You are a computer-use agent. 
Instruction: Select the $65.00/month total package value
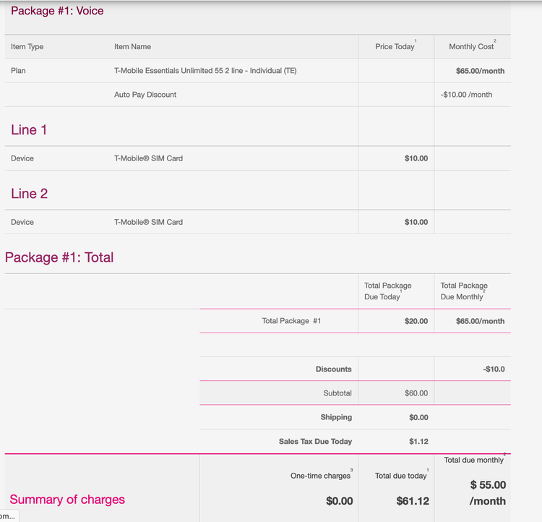coord(480,321)
